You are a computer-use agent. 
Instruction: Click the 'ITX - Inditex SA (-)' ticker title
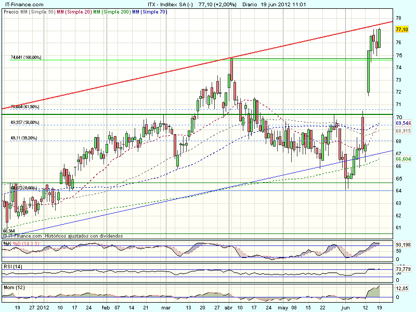171,5
